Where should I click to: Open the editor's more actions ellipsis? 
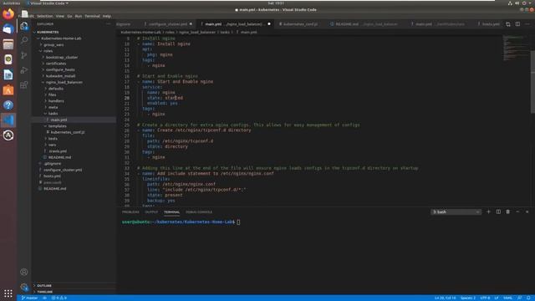(527, 24)
